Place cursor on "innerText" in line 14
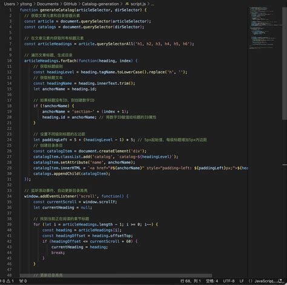Screen dimensions: 287x285 coord(107,83)
